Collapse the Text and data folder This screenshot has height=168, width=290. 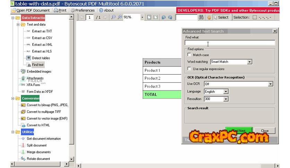point(18,25)
